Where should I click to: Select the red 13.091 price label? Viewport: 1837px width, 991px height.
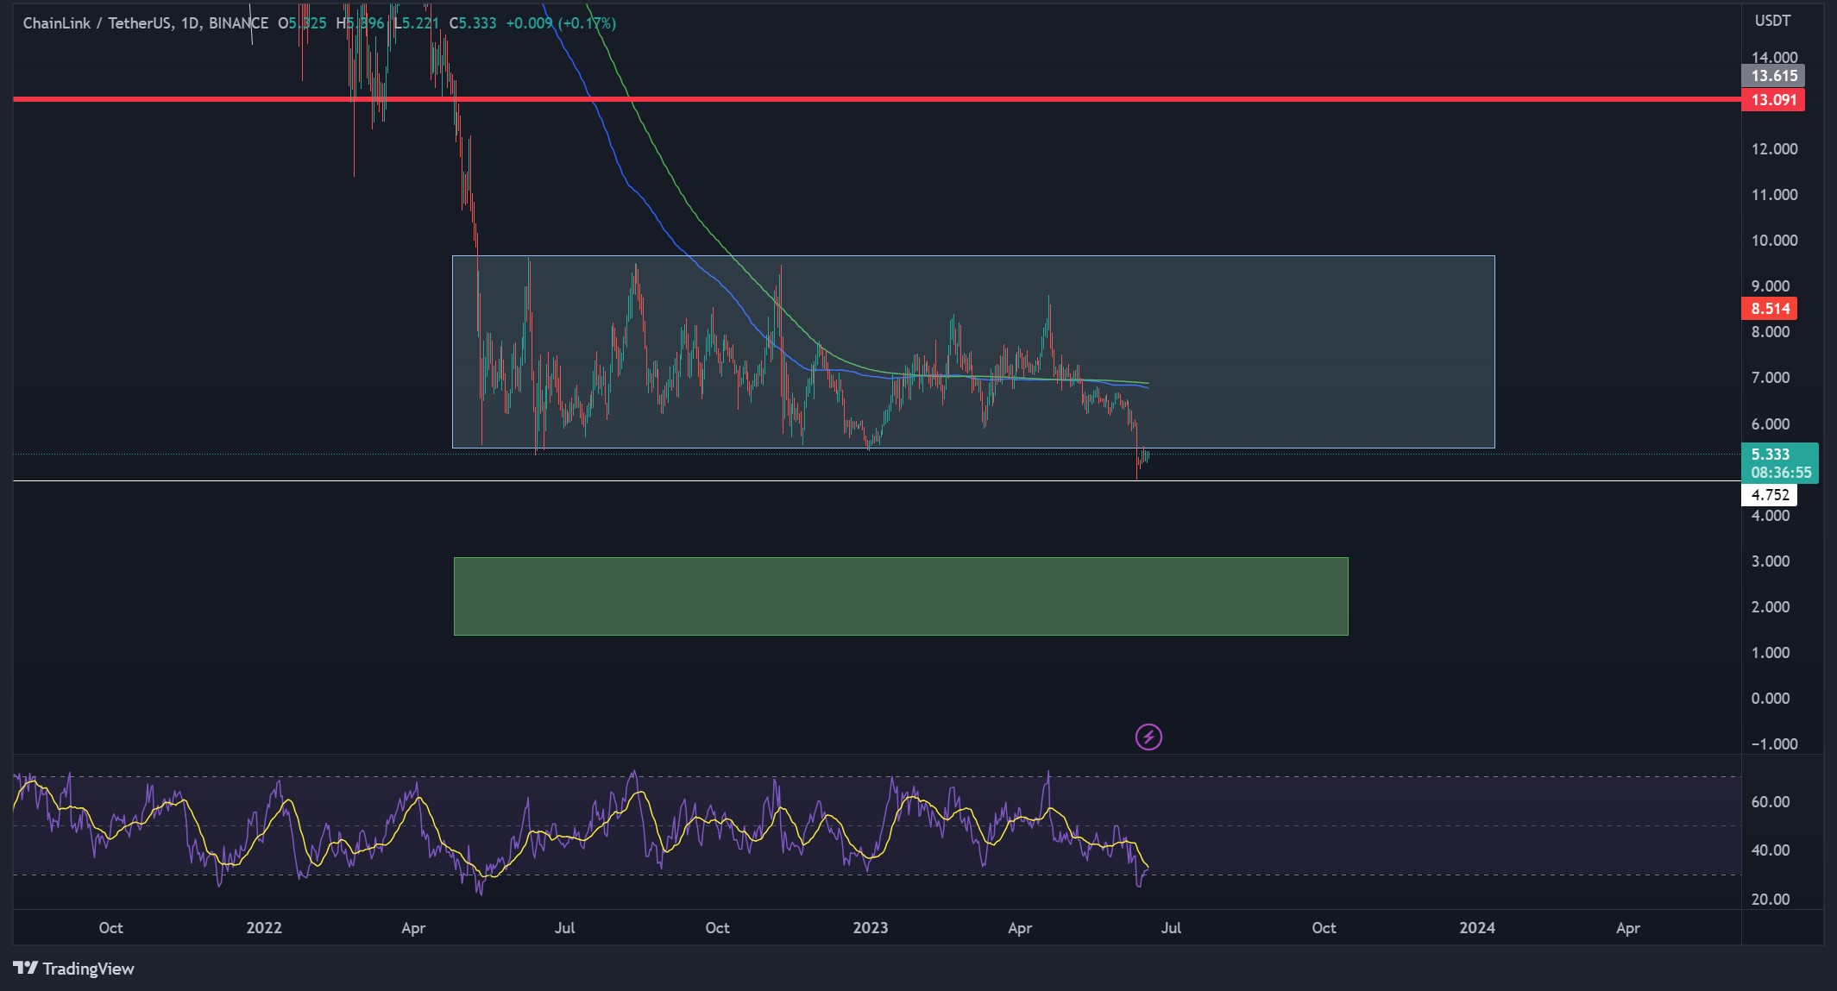point(1773,100)
